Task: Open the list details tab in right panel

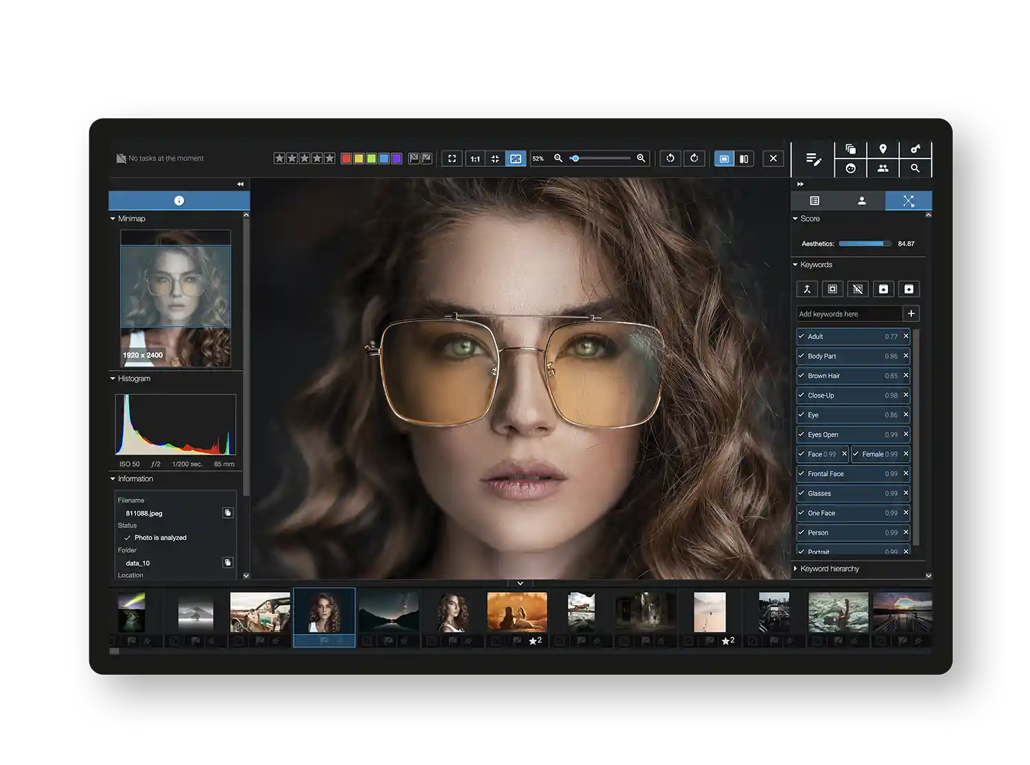Action: 814,201
